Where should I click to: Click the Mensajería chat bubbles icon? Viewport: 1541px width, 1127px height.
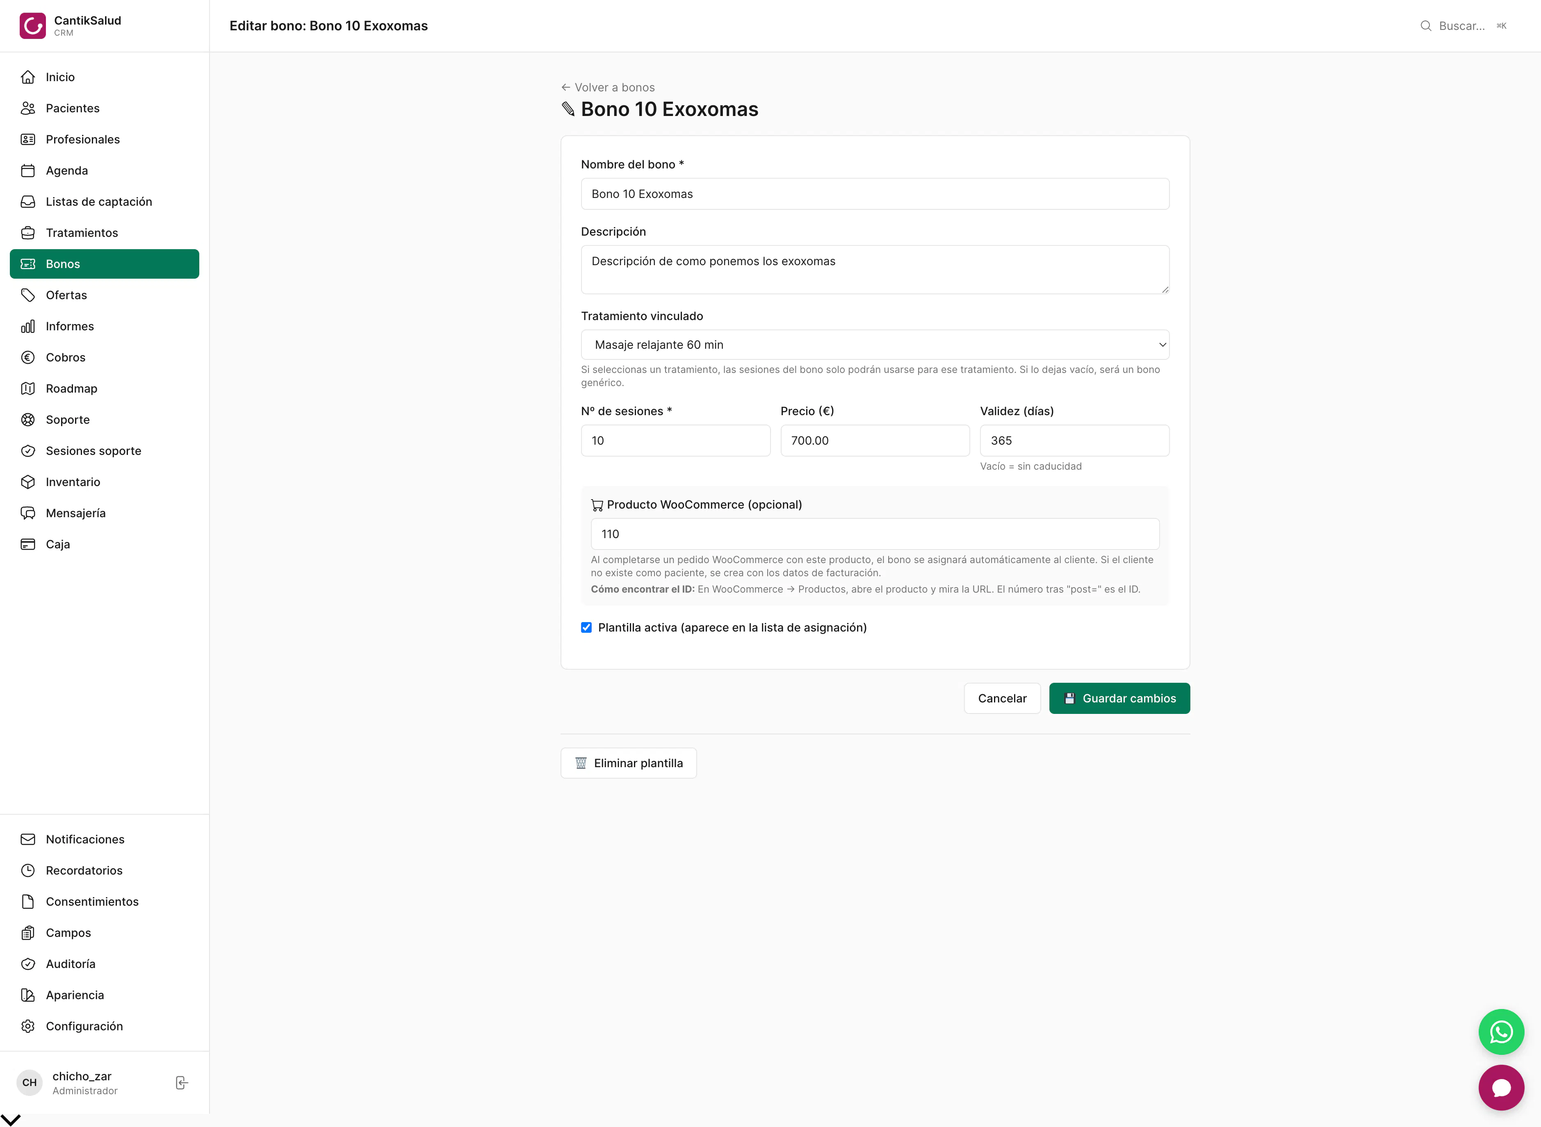click(x=28, y=513)
